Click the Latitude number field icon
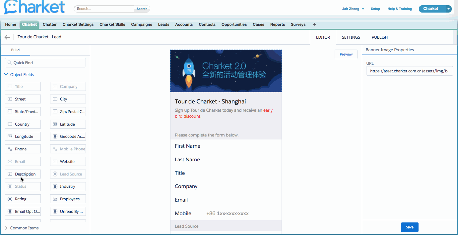The height and width of the screenshot is (235, 458). pos(55,124)
